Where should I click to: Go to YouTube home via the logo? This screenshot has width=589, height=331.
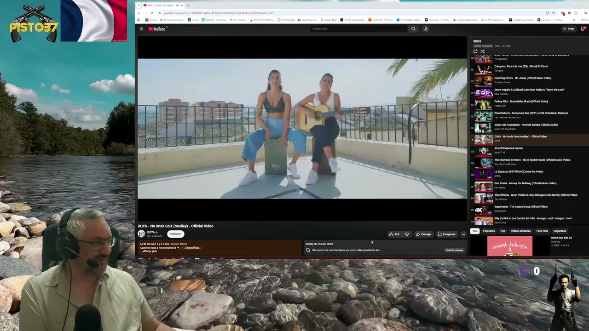point(157,29)
